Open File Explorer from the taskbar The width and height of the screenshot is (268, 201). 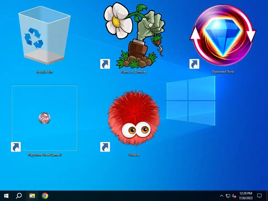(32, 196)
